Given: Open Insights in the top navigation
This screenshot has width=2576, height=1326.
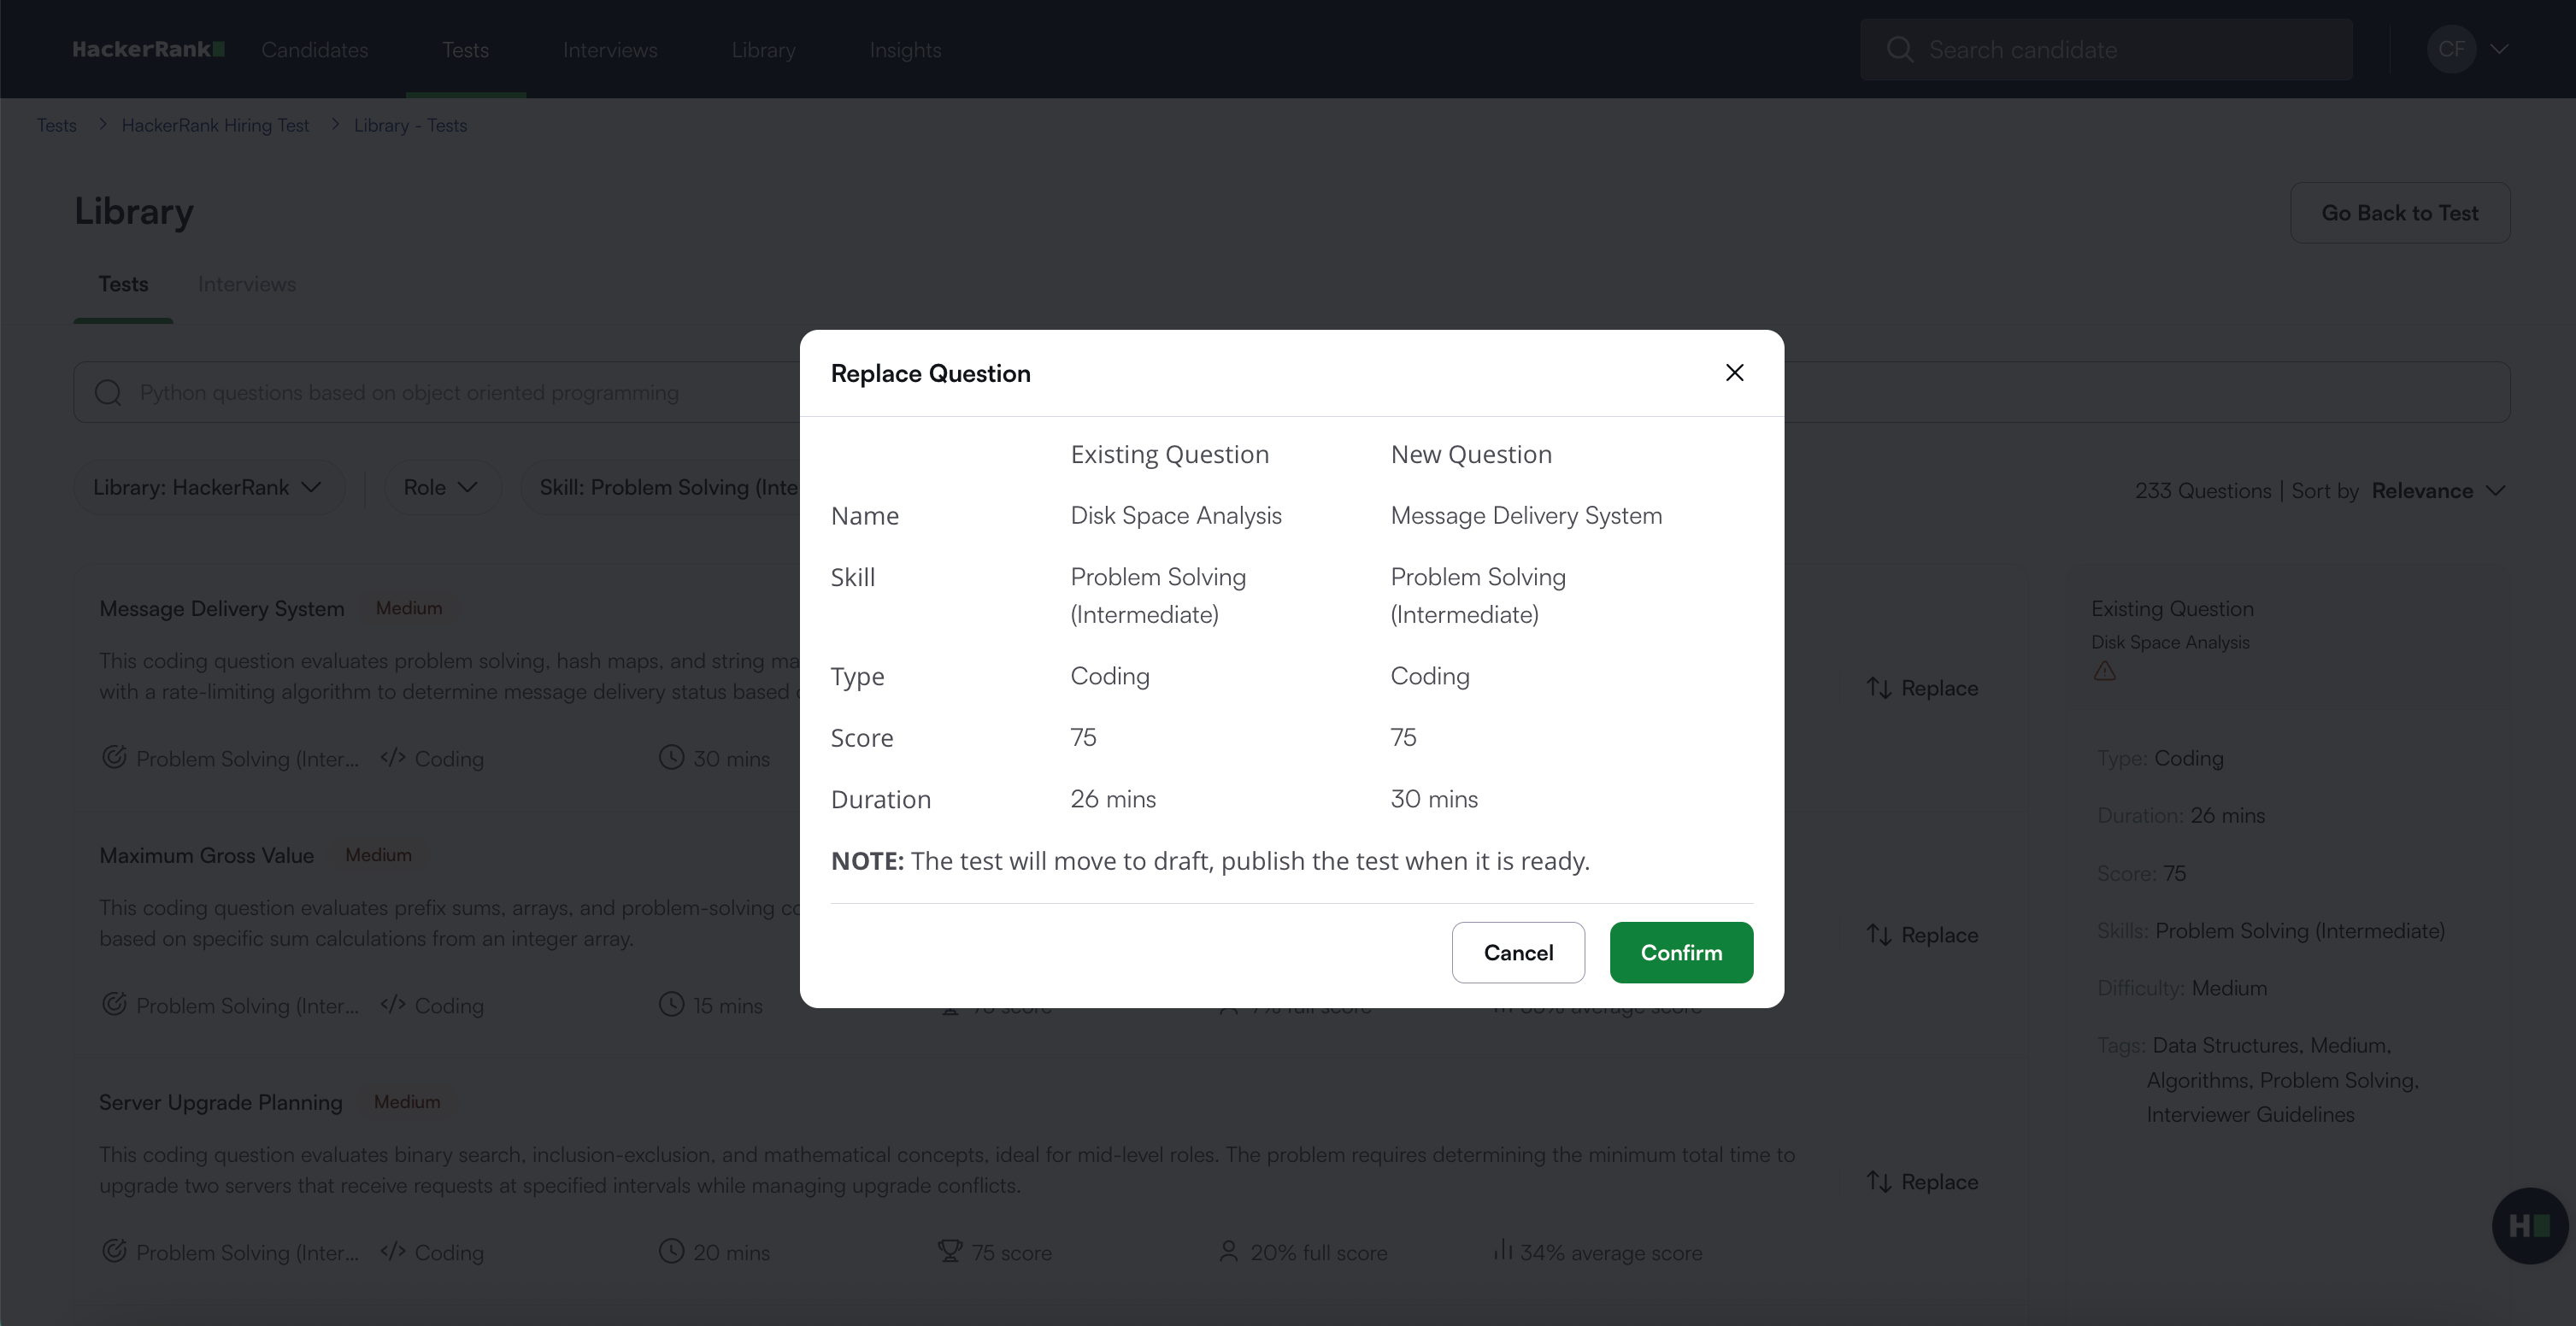Looking at the screenshot, I should tap(905, 50).
